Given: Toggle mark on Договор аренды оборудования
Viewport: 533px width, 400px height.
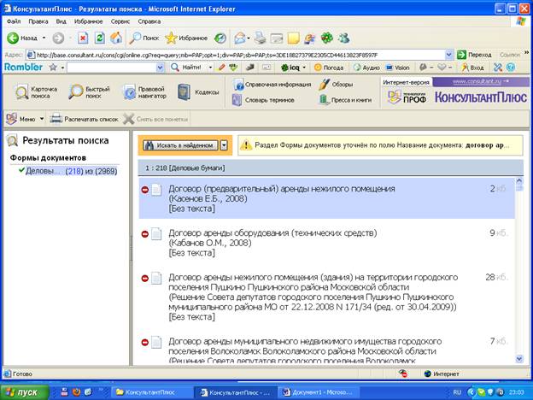Looking at the screenshot, I should click(144, 233).
